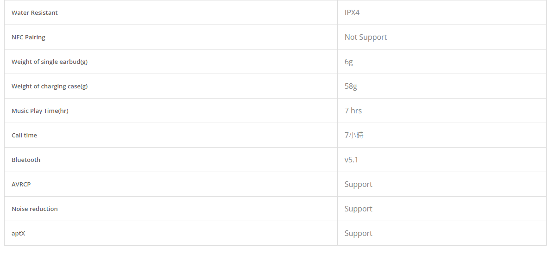This screenshot has width=555, height=260.
Task: Click the Bluetooth row label
Action: tap(26, 160)
